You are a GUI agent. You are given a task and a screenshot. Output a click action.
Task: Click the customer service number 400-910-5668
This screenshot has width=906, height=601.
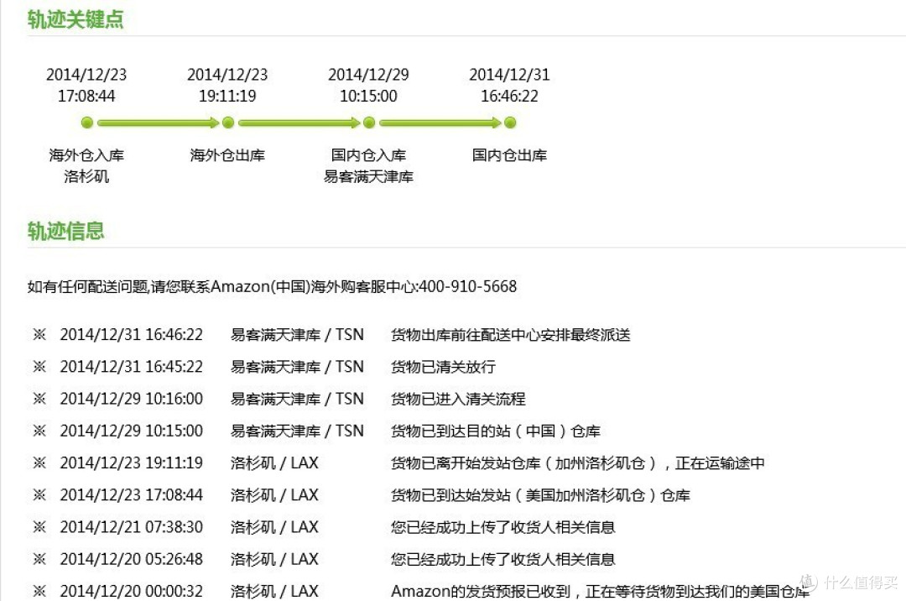click(x=467, y=286)
